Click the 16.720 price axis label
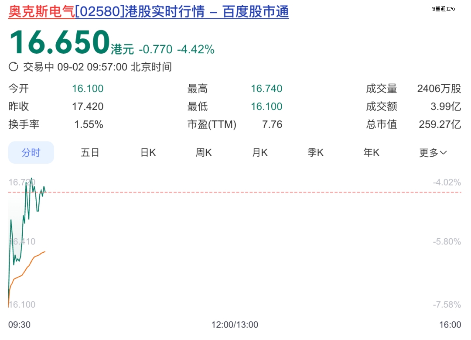 tap(22, 182)
